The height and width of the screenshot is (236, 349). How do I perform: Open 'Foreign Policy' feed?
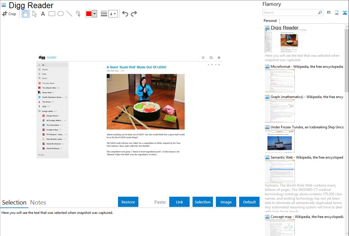[52, 130]
